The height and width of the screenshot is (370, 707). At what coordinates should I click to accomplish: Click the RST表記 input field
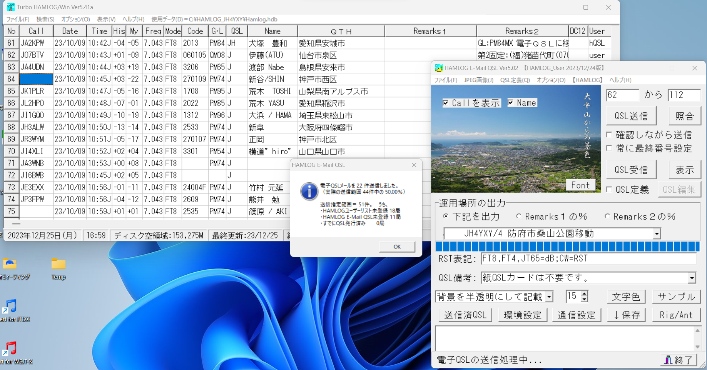[588, 259]
